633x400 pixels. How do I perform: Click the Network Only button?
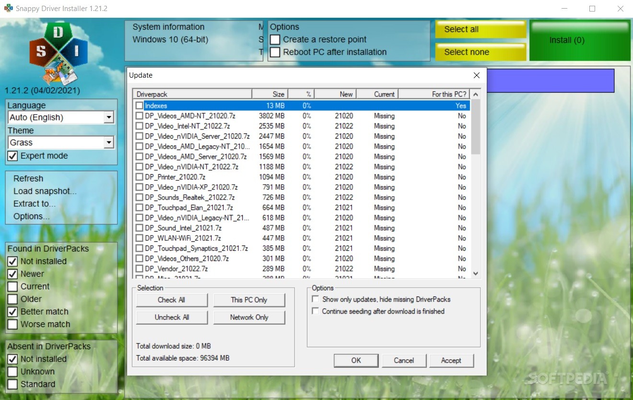pos(249,317)
